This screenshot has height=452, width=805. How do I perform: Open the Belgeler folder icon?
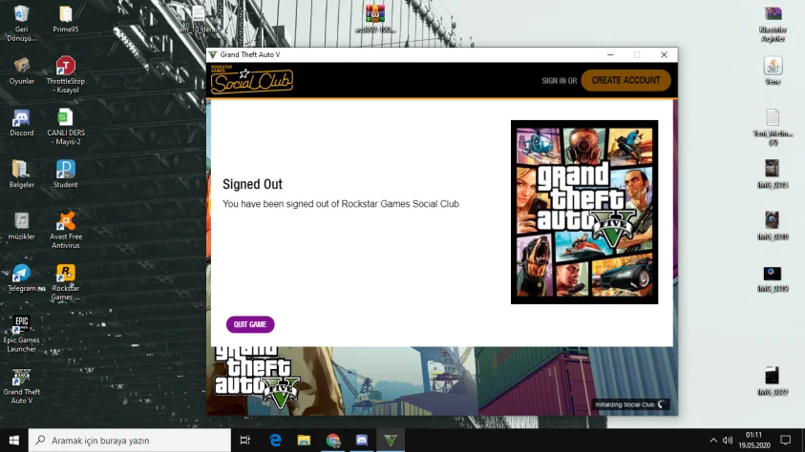(x=22, y=175)
